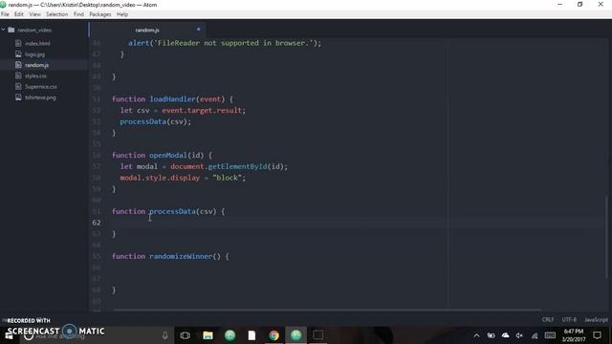Screen dimensions: 612x344
Task: Click the editor horizontal scrollbar
Action: point(327,310)
